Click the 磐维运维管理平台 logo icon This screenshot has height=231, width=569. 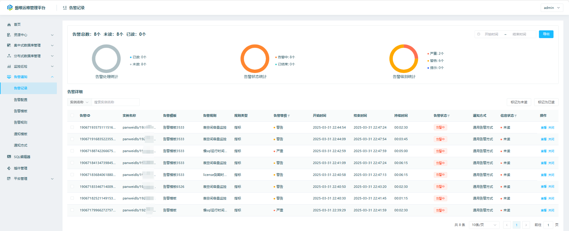(10, 7)
